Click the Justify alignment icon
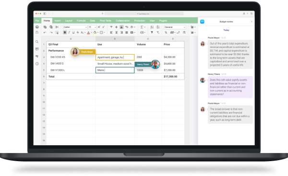Screen dimensions: 288x176 (127, 33)
